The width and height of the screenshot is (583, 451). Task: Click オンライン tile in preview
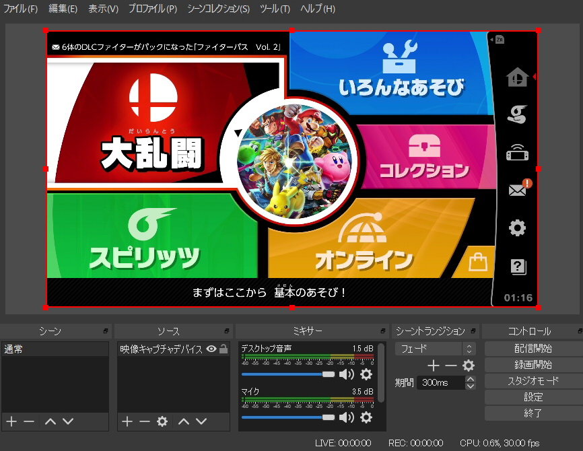(x=366, y=238)
